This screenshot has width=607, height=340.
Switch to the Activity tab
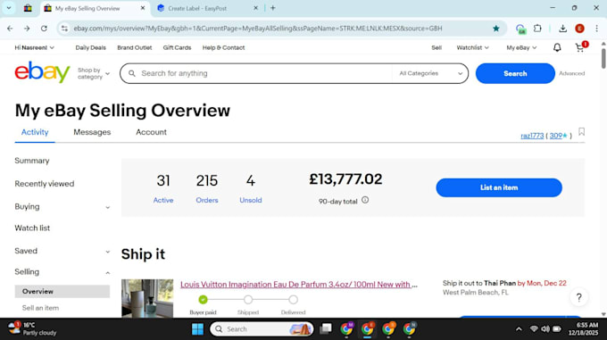click(x=35, y=132)
